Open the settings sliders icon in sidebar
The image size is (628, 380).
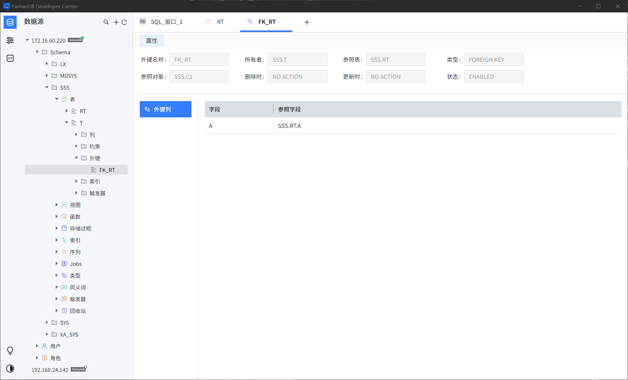[10, 40]
